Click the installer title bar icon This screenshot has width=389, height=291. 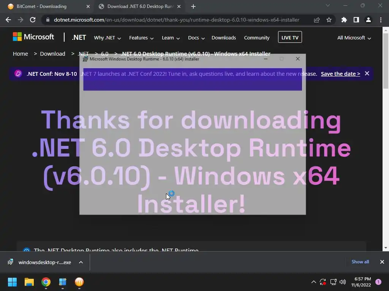85,59
